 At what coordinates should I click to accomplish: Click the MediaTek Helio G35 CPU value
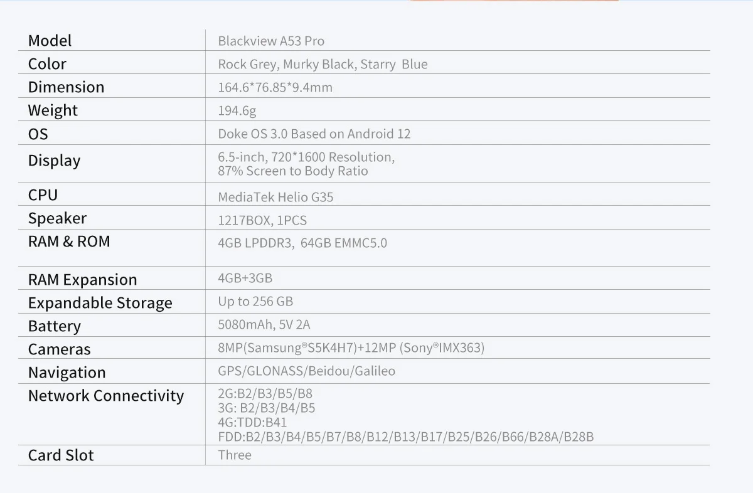coord(275,197)
